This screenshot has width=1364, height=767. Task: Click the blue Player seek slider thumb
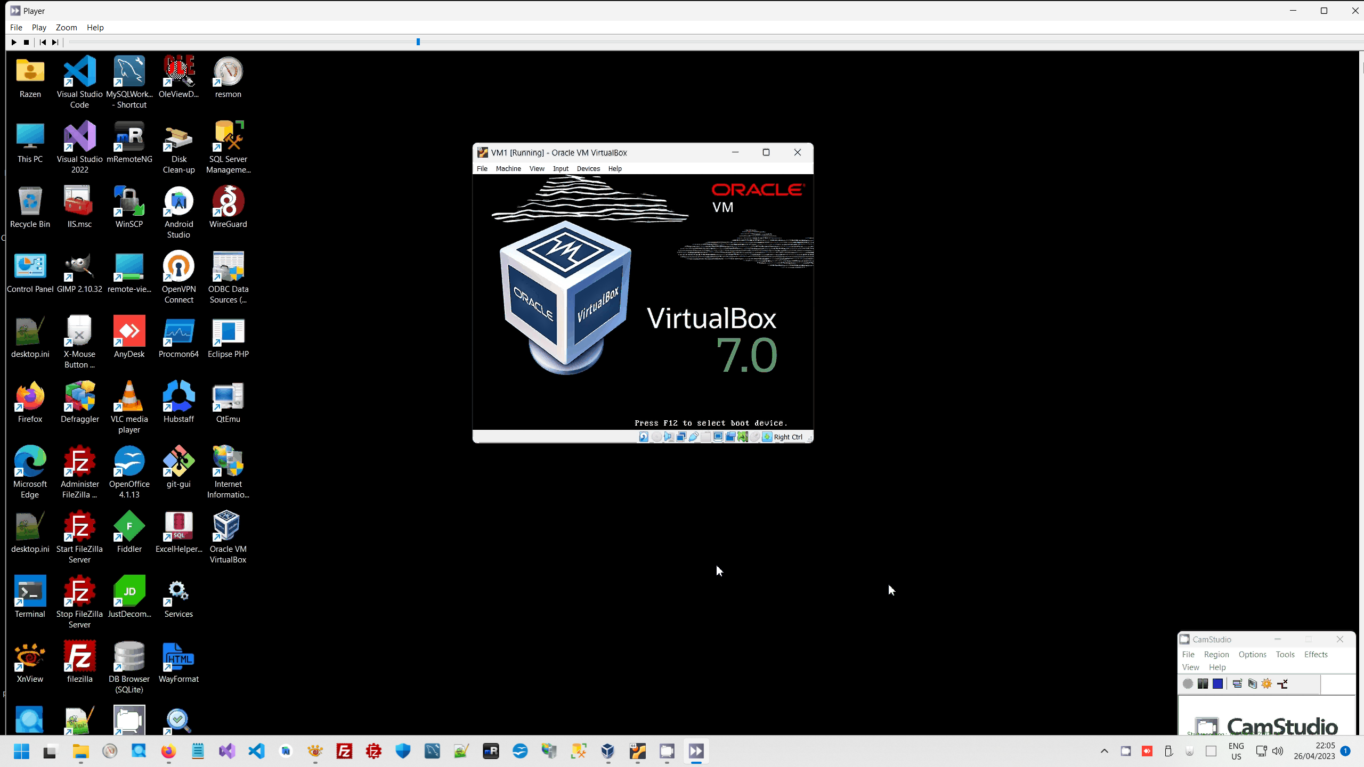point(418,42)
